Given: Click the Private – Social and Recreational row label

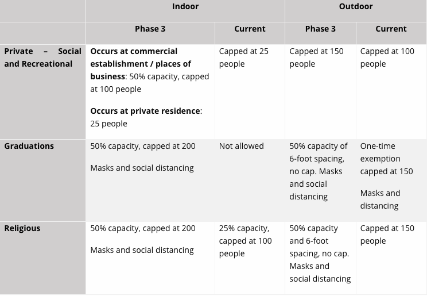Looking at the screenshot, I should [42, 57].
